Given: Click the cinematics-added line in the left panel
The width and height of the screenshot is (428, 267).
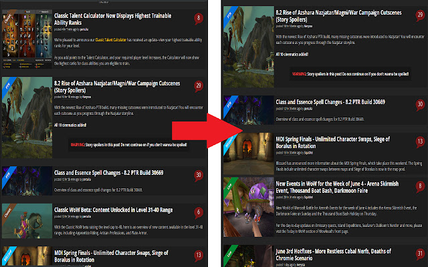Looking at the screenshot, I should 70,125.
